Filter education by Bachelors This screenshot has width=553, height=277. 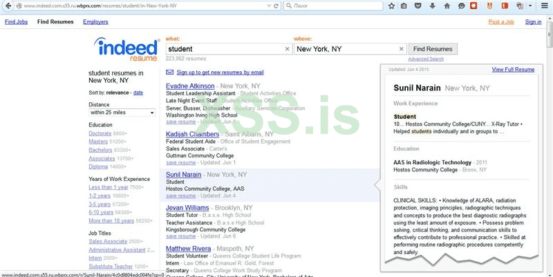100,150
